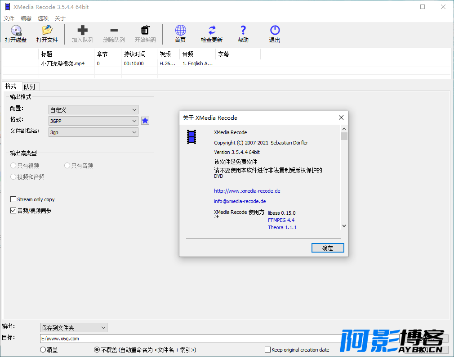The width and height of the screenshot is (454, 357).
Task: Select the Video only (只有视频) radio button
Action: click(13, 166)
